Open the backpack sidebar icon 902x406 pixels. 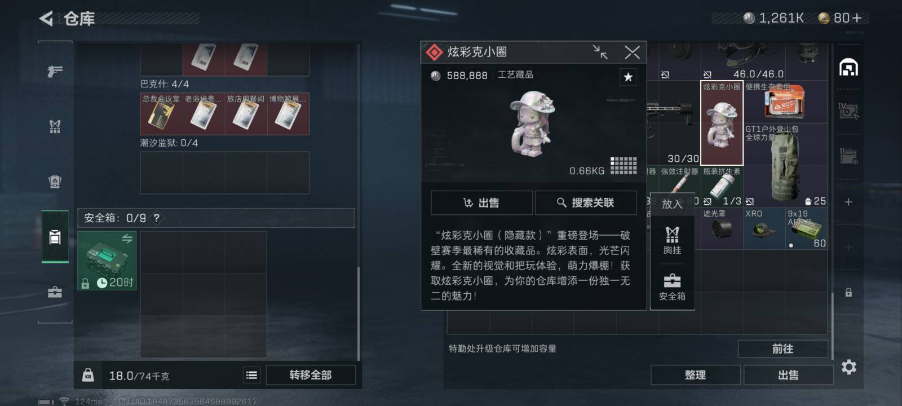click(55, 182)
